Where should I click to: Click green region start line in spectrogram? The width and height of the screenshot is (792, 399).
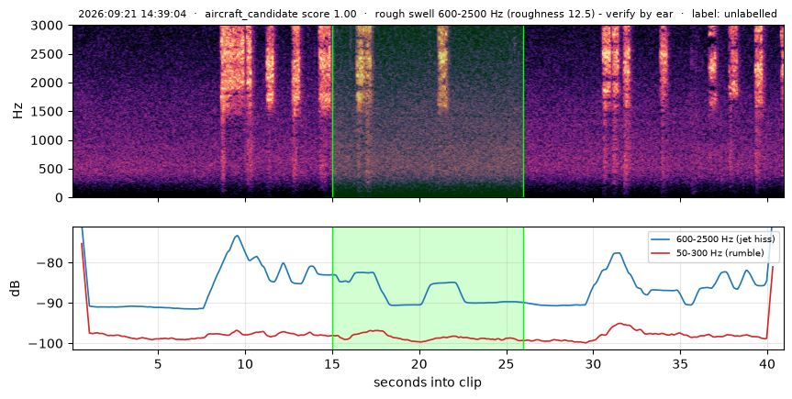tap(332, 111)
